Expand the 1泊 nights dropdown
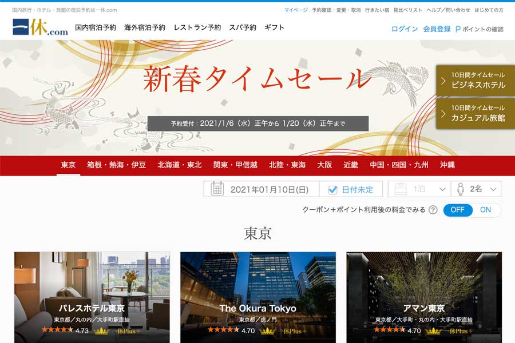 (419, 189)
